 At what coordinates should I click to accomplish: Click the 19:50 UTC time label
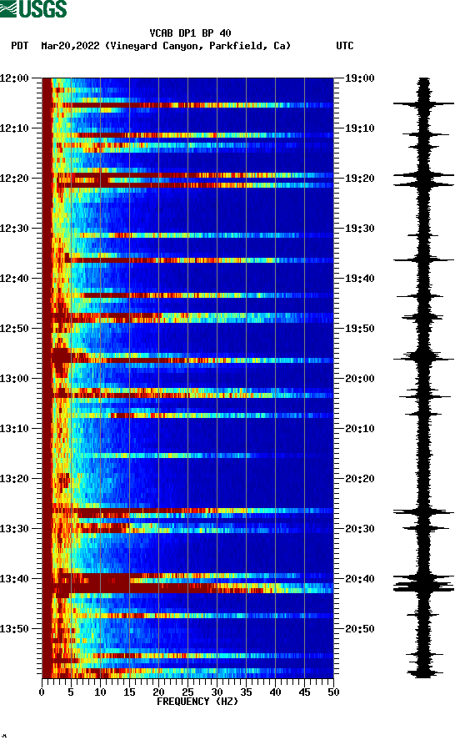point(359,329)
